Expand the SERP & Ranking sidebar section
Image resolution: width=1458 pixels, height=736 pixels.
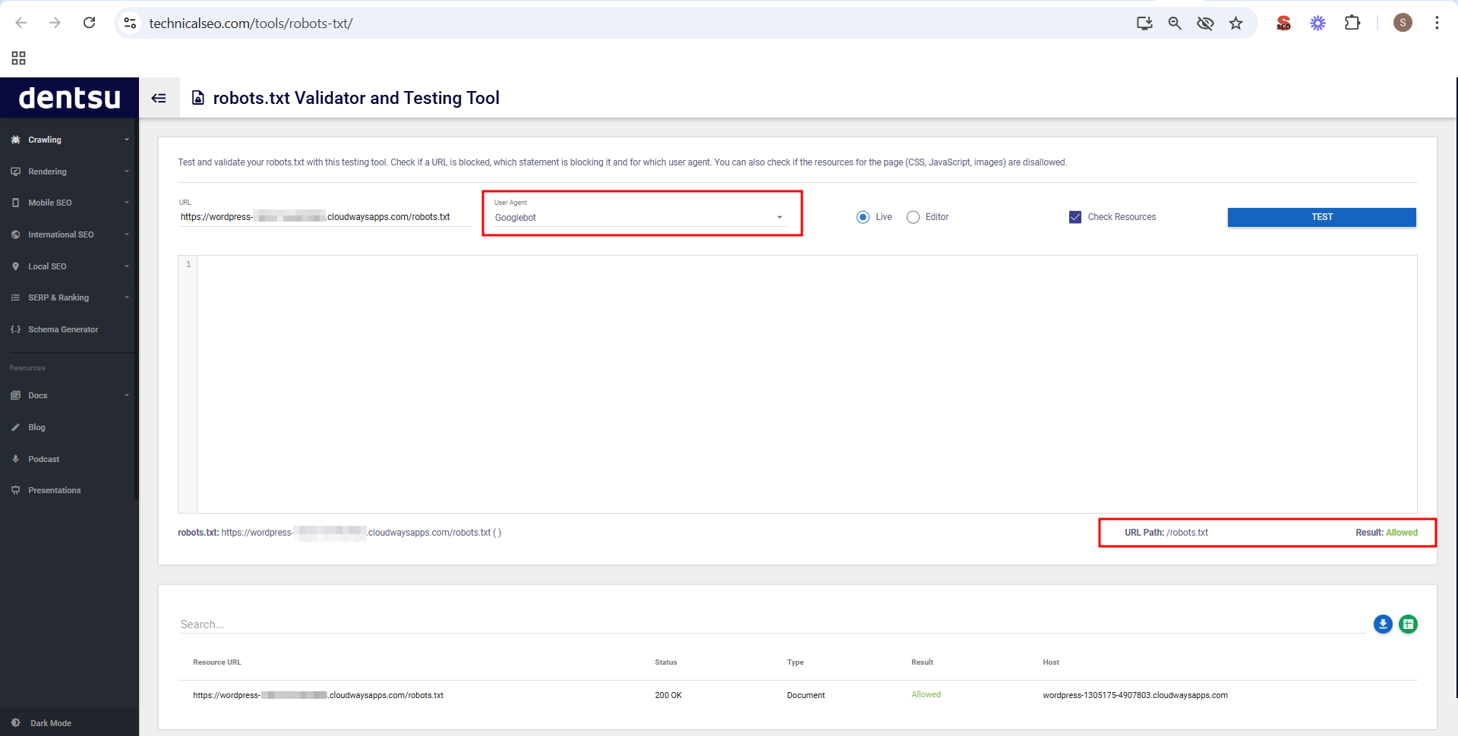[x=68, y=297]
